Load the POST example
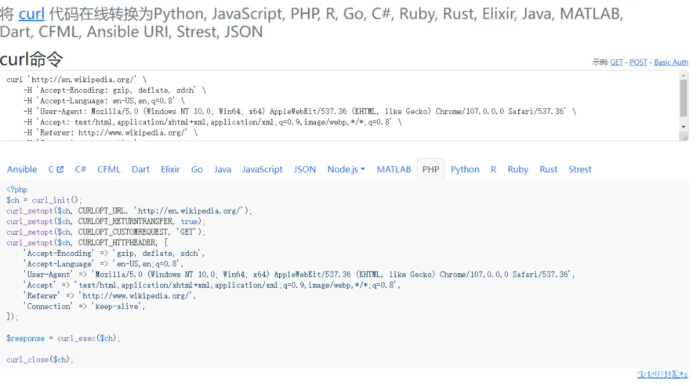This screenshot has width=696, height=386. click(x=638, y=62)
